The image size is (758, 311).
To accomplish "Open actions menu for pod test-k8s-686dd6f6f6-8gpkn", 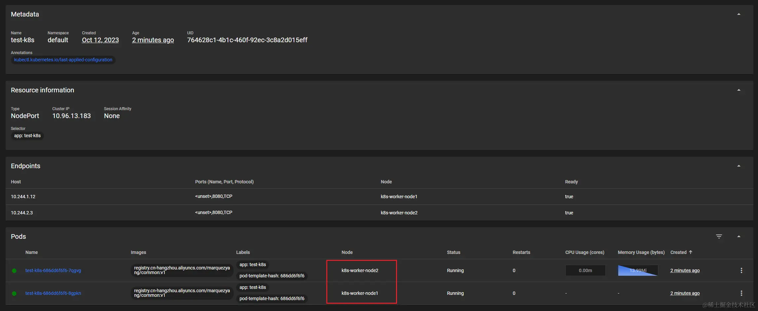I will tap(741, 293).
